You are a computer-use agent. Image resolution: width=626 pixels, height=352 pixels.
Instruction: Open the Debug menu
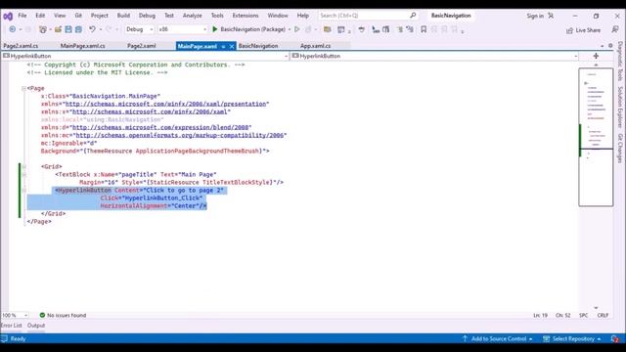pos(147,16)
